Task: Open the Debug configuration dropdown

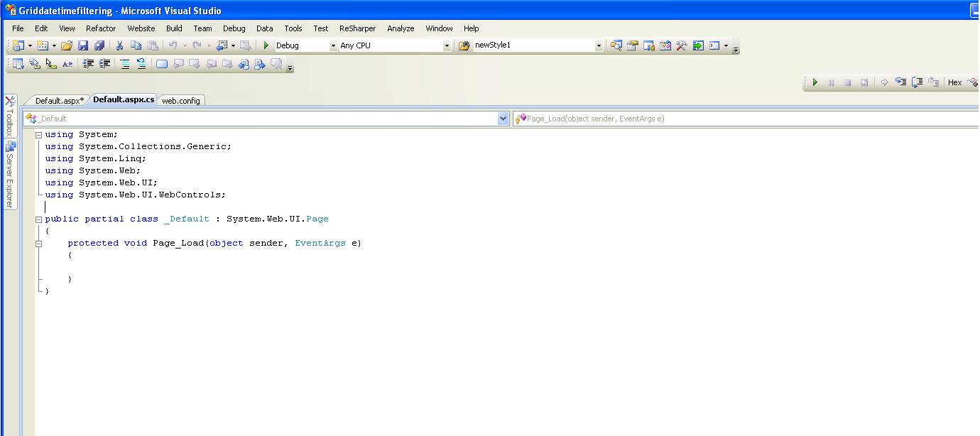Action: (333, 45)
